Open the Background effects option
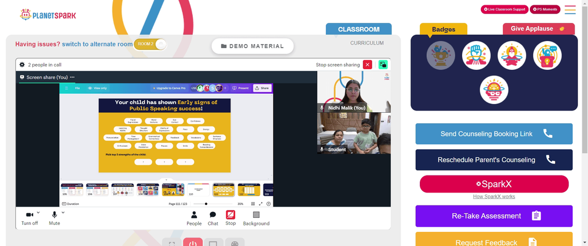The height and width of the screenshot is (246, 588). [256, 218]
